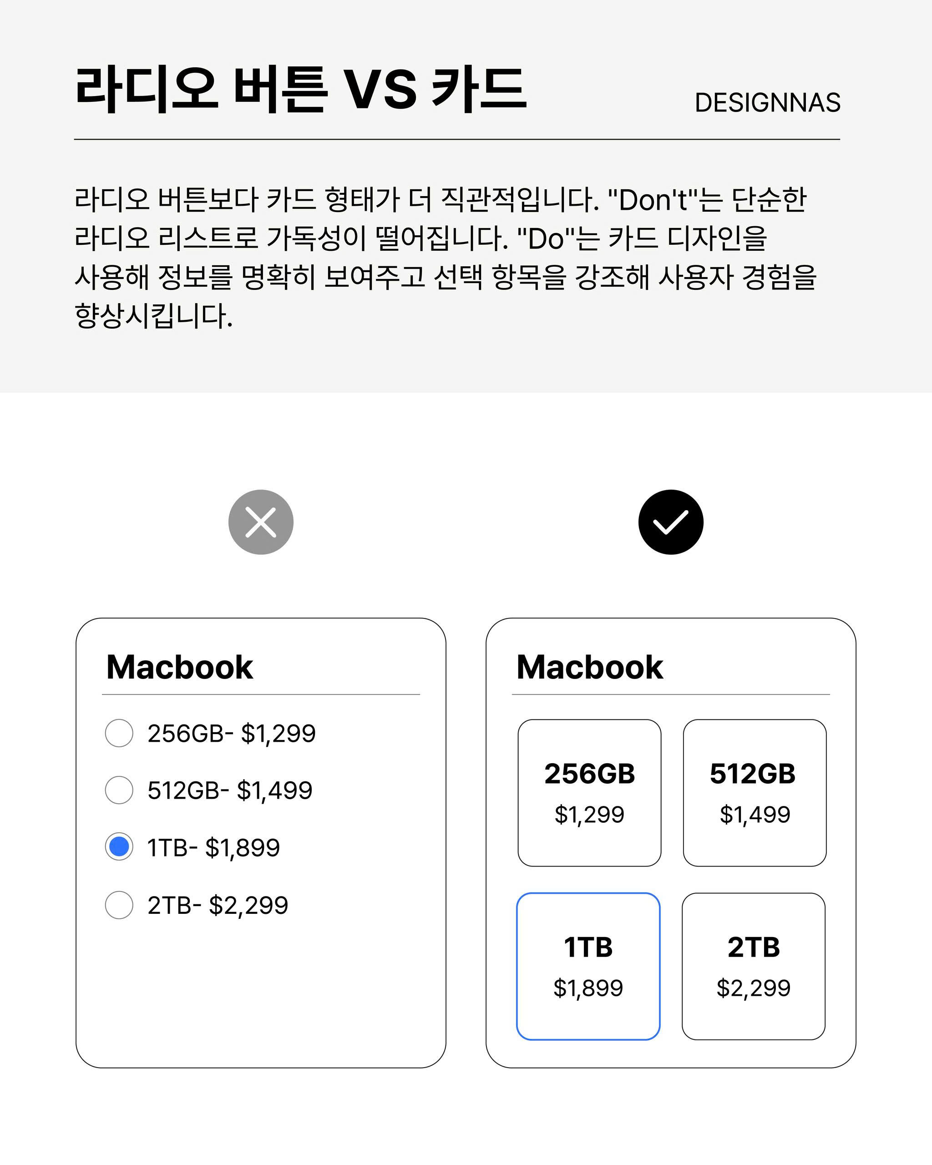This screenshot has height=1165, width=932.
Task: Click the quoted word "Do" in the description
Action: coord(546,239)
